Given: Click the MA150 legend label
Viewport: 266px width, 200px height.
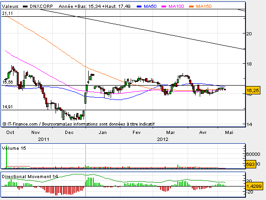Looking at the screenshot, I should 204,7.
